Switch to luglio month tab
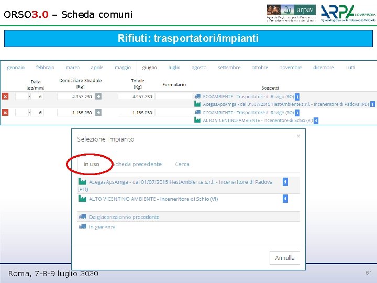Viewport: 377px width, 283px height. pos(174,68)
